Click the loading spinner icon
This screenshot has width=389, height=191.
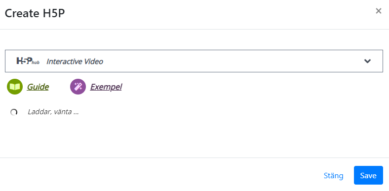14,112
